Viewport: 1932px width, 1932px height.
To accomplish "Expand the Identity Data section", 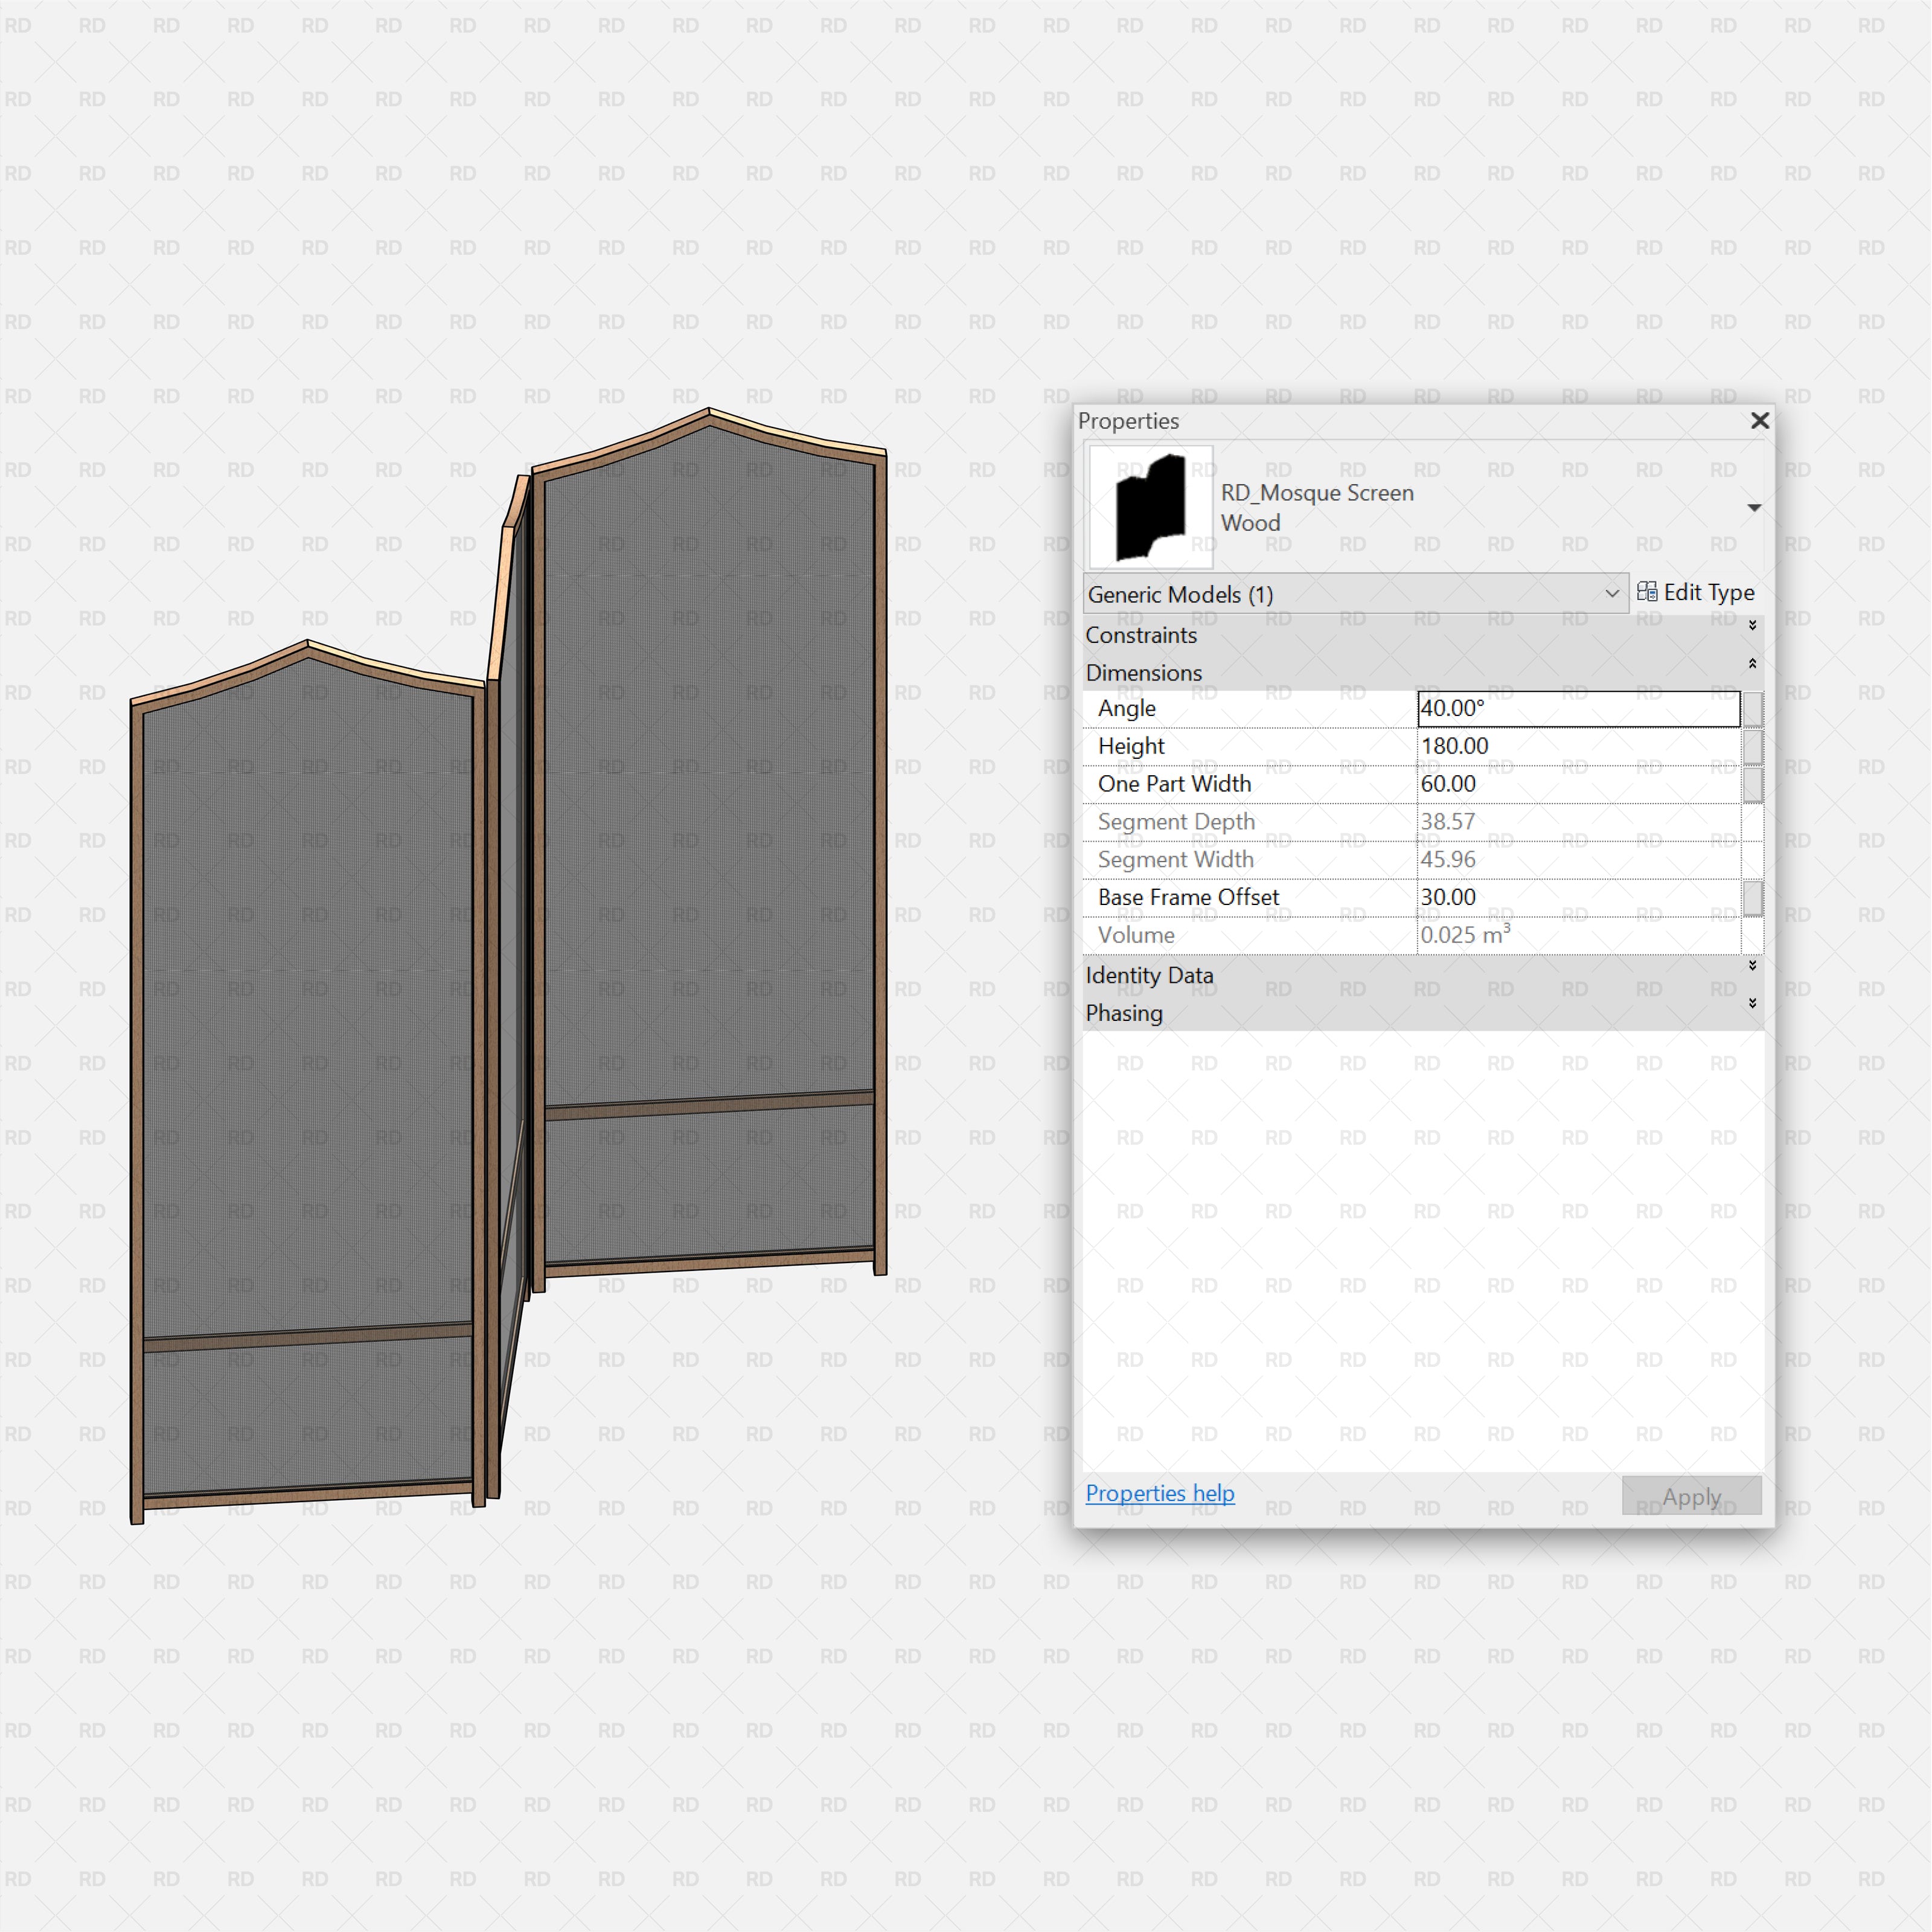I will (x=1752, y=966).
